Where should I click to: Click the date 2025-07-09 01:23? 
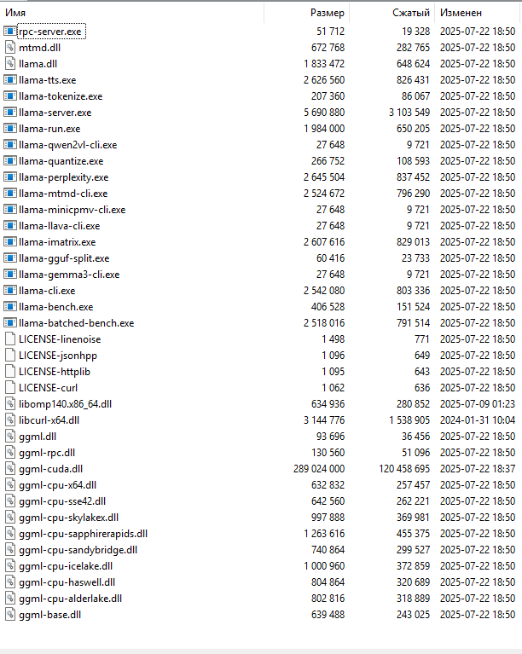pos(478,404)
